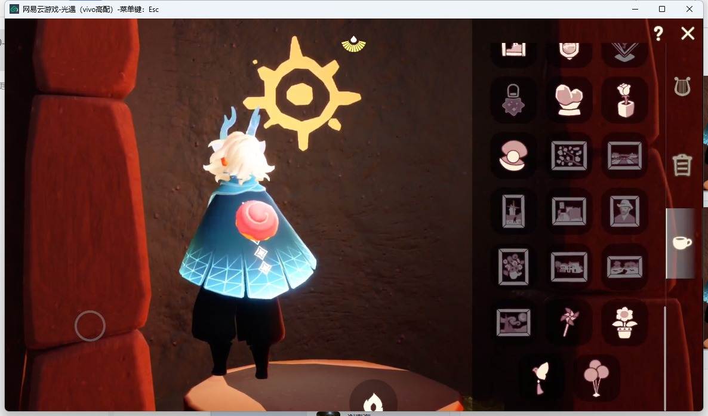
Task: Pick the tall tower painting frame
Action: (513, 211)
